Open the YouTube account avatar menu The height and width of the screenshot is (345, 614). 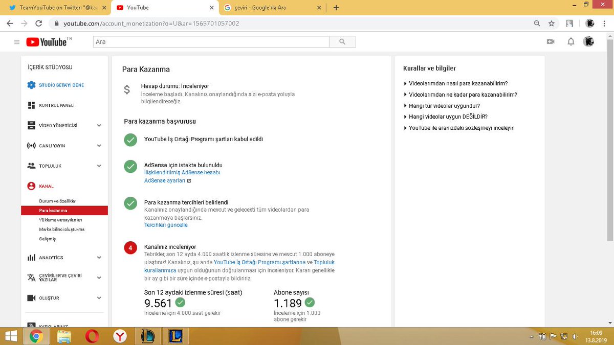point(588,42)
